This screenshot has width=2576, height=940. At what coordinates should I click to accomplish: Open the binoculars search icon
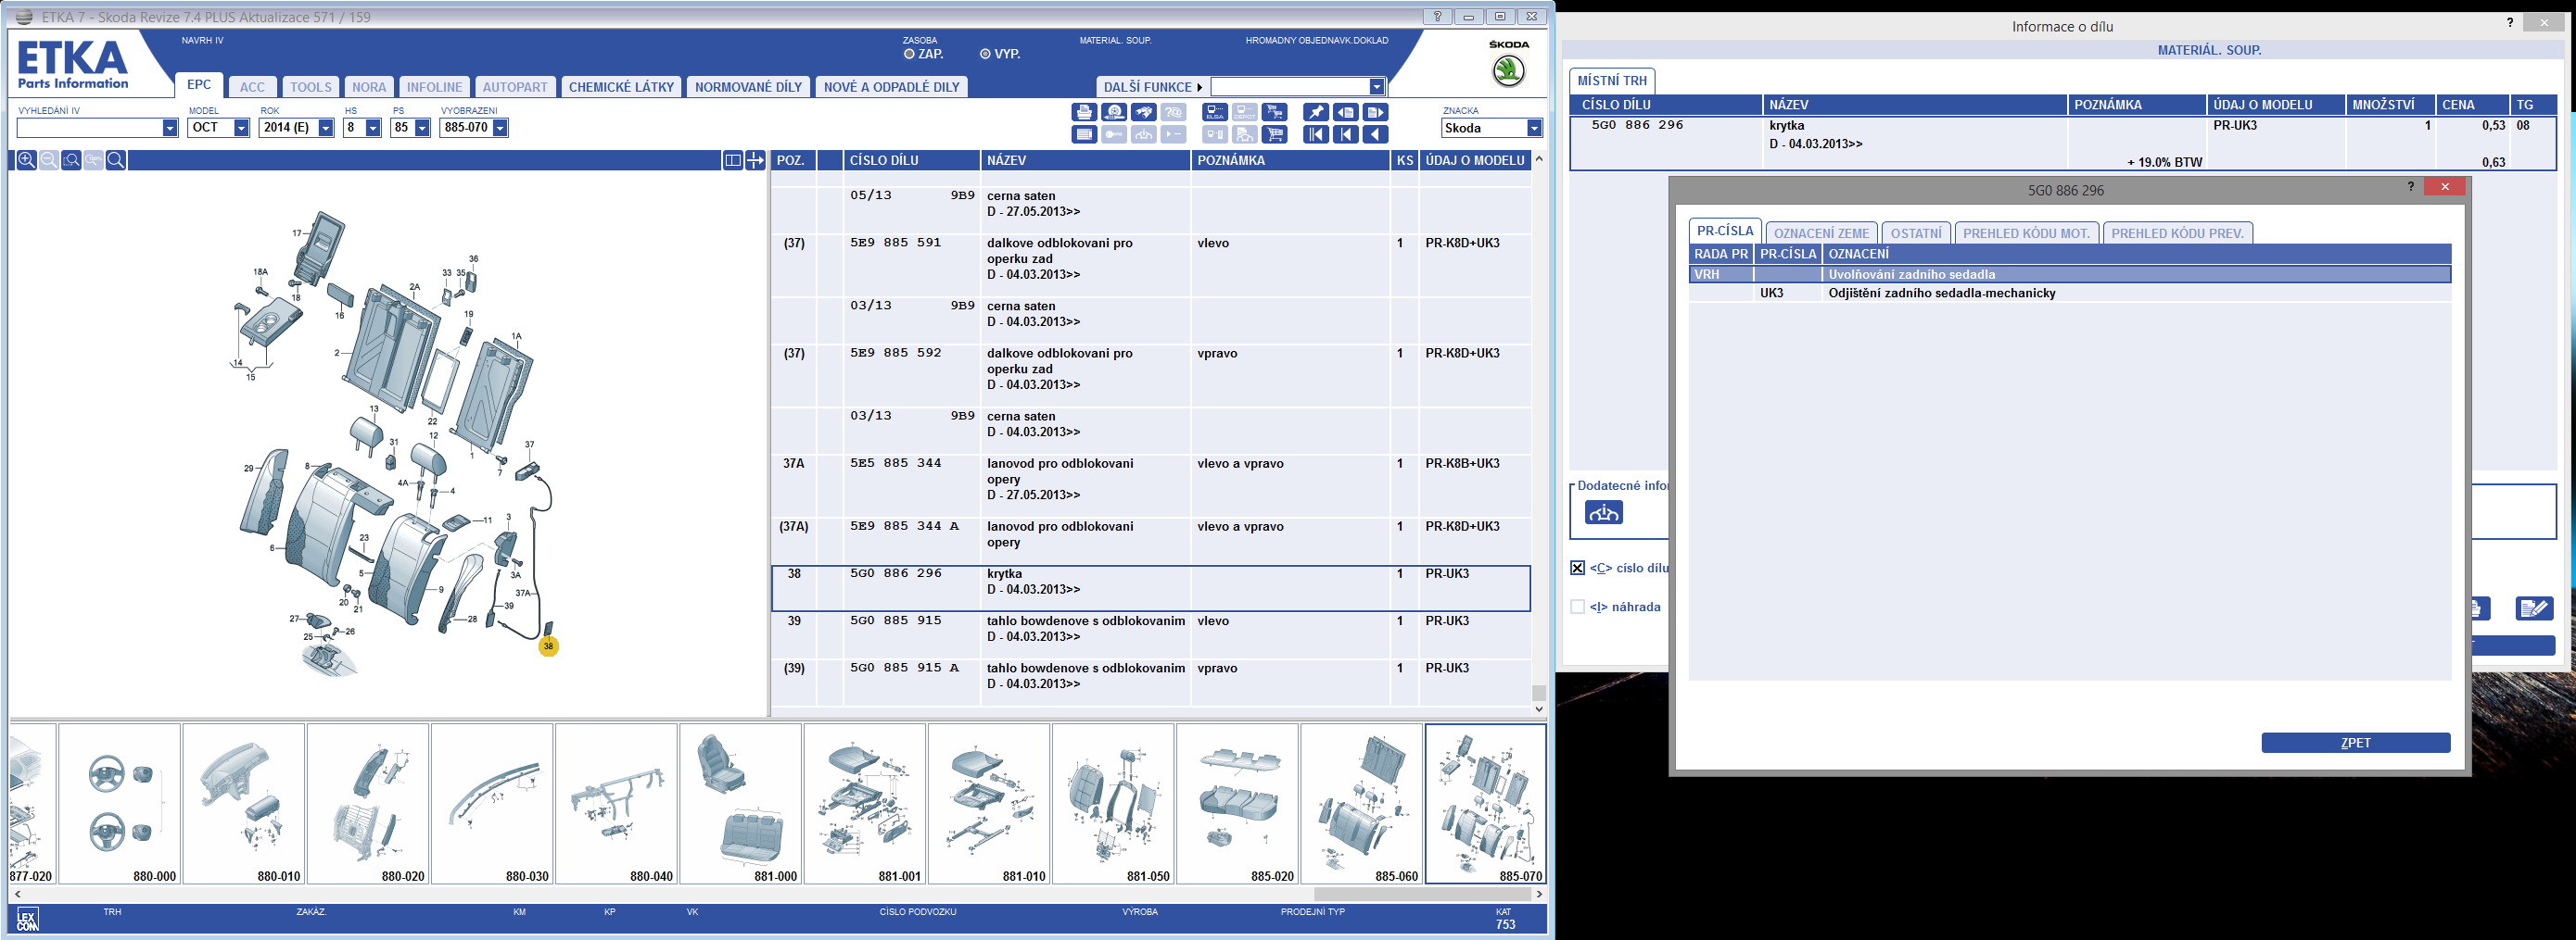click(x=1144, y=113)
